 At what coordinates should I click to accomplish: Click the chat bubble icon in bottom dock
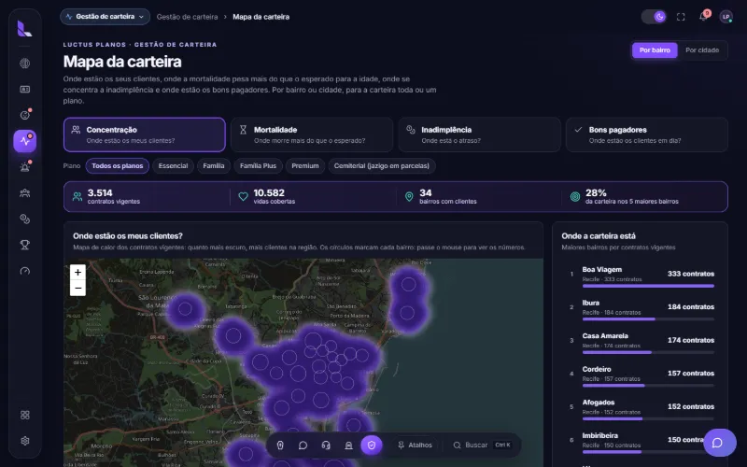click(303, 446)
